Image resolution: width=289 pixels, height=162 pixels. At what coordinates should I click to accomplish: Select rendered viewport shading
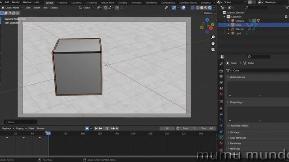(210, 8)
